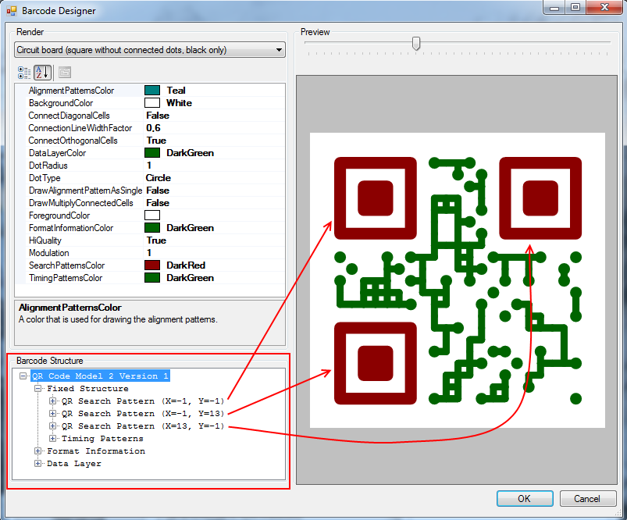Click the Property Pages icon
This screenshot has width=627, height=520.
click(65, 73)
